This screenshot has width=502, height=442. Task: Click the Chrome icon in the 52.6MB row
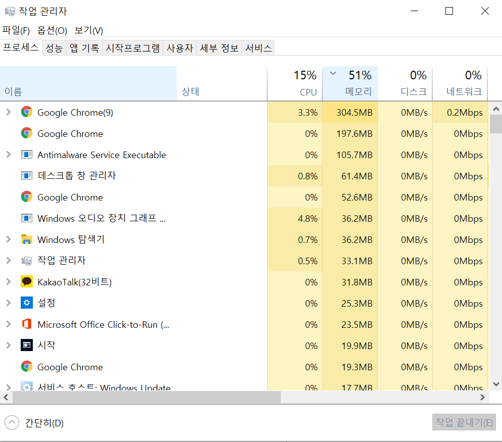[x=27, y=197]
